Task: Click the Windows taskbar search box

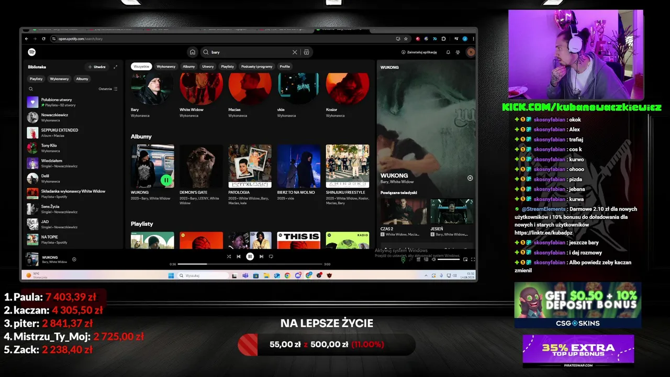Action: pyautogui.click(x=204, y=275)
